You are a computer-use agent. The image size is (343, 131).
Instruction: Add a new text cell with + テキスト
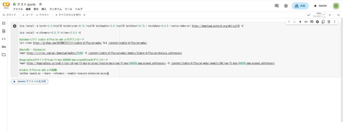click(43, 15)
